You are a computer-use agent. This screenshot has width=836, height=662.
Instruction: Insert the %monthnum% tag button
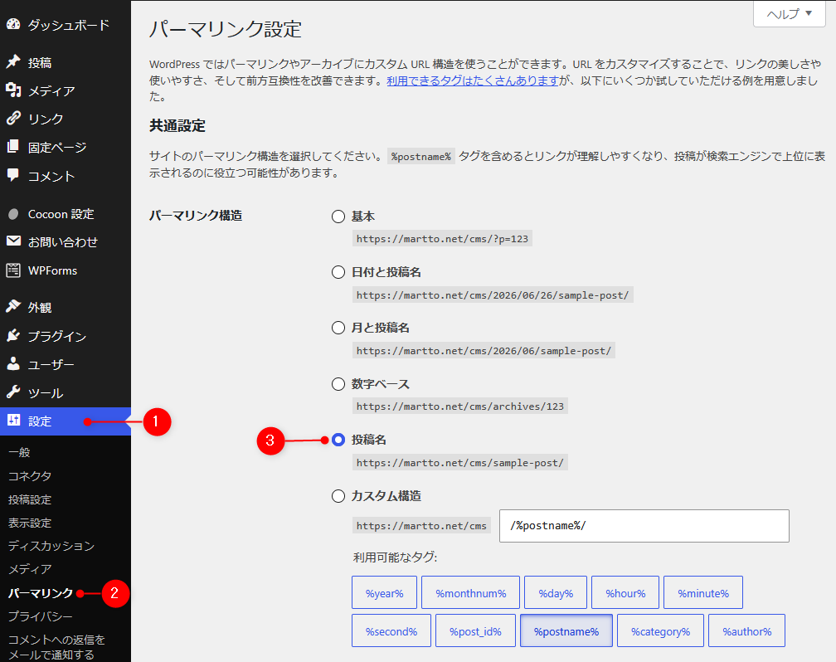[470, 592]
